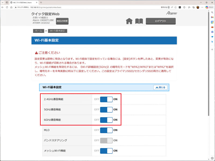This screenshot has height=161, width=215.
Task: Select the NEC クイック設定Web browser tab
Action: [23, 2]
